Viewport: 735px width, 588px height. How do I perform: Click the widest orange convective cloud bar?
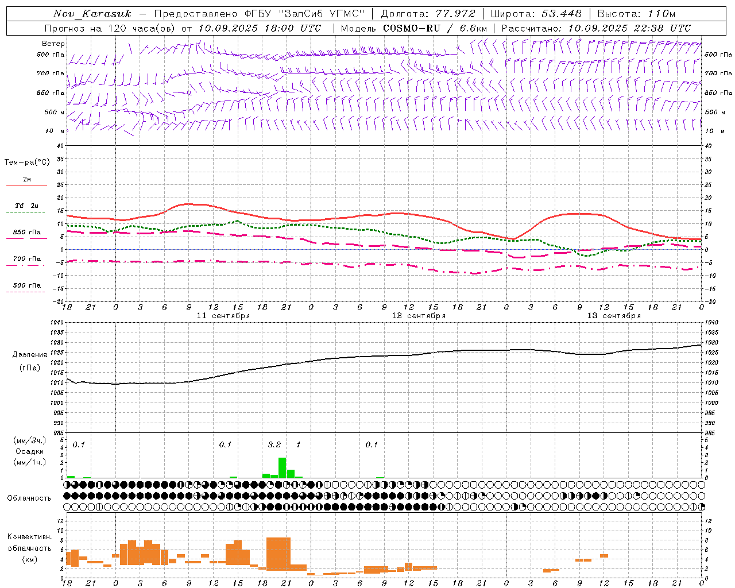[278, 554]
